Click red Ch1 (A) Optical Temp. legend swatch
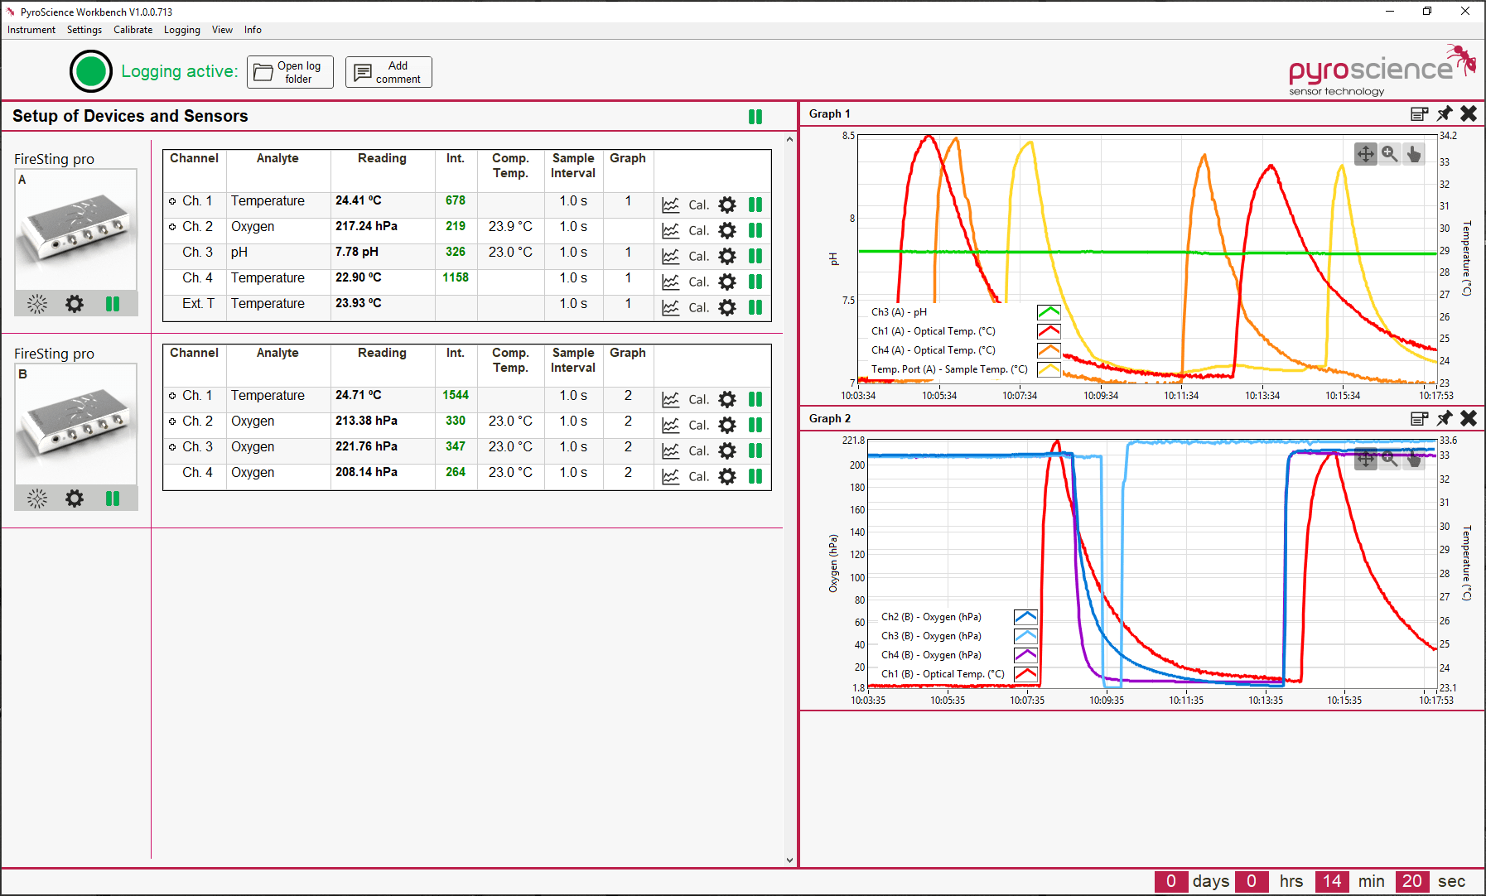This screenshot has width=1486, height=896. [1049, 331]
